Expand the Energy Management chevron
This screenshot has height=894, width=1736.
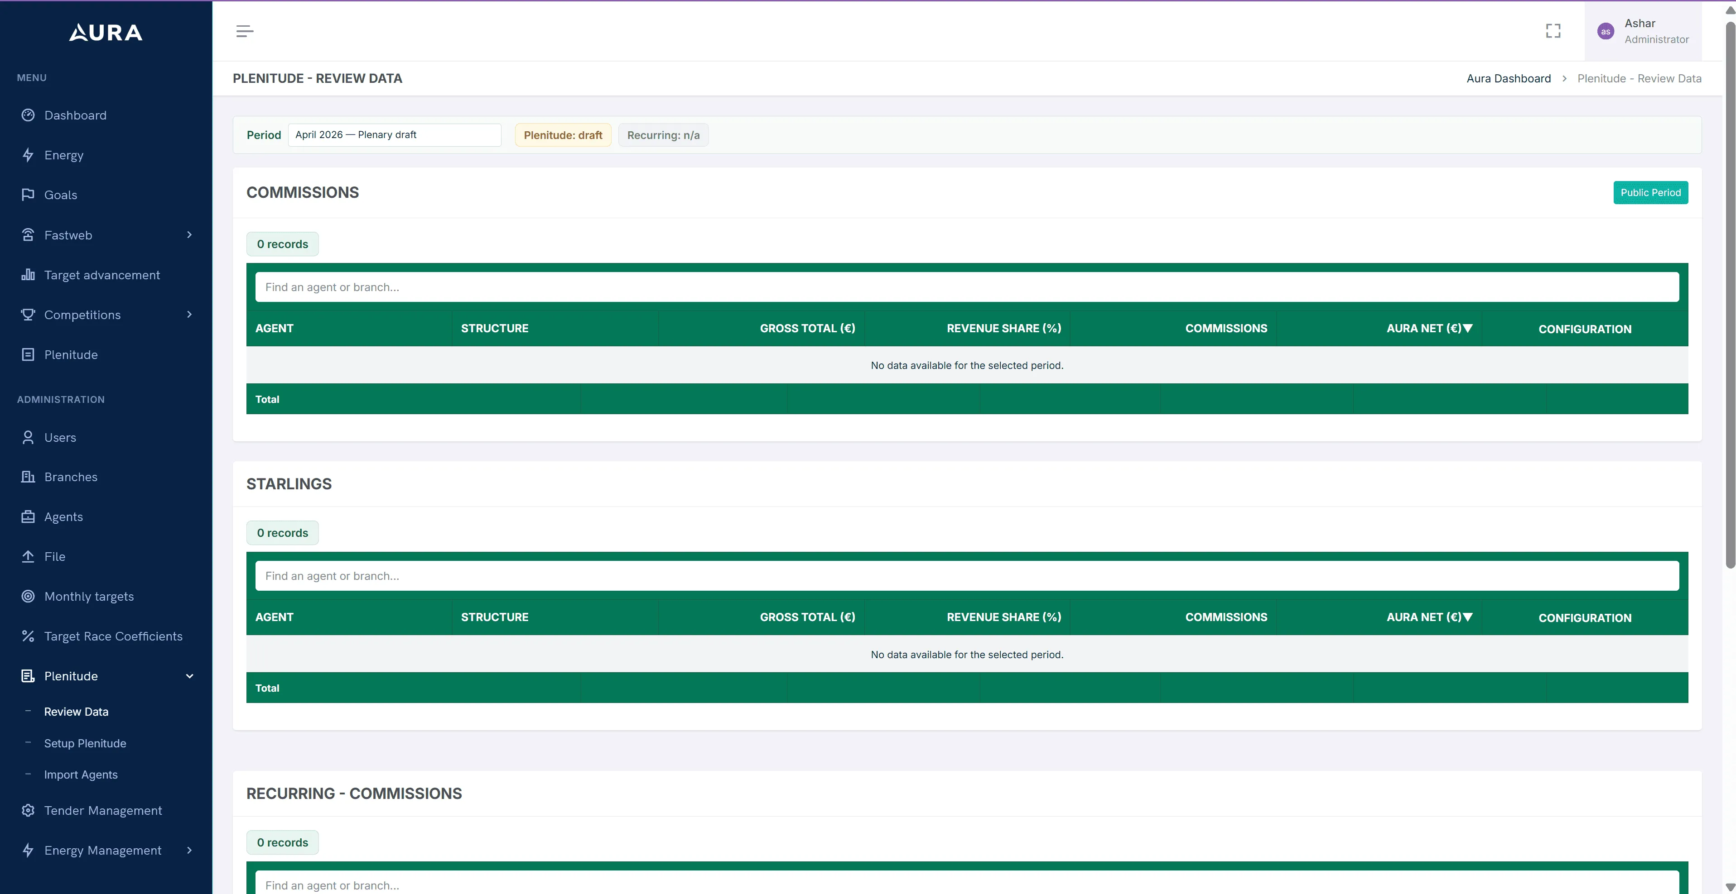(189, 850)
